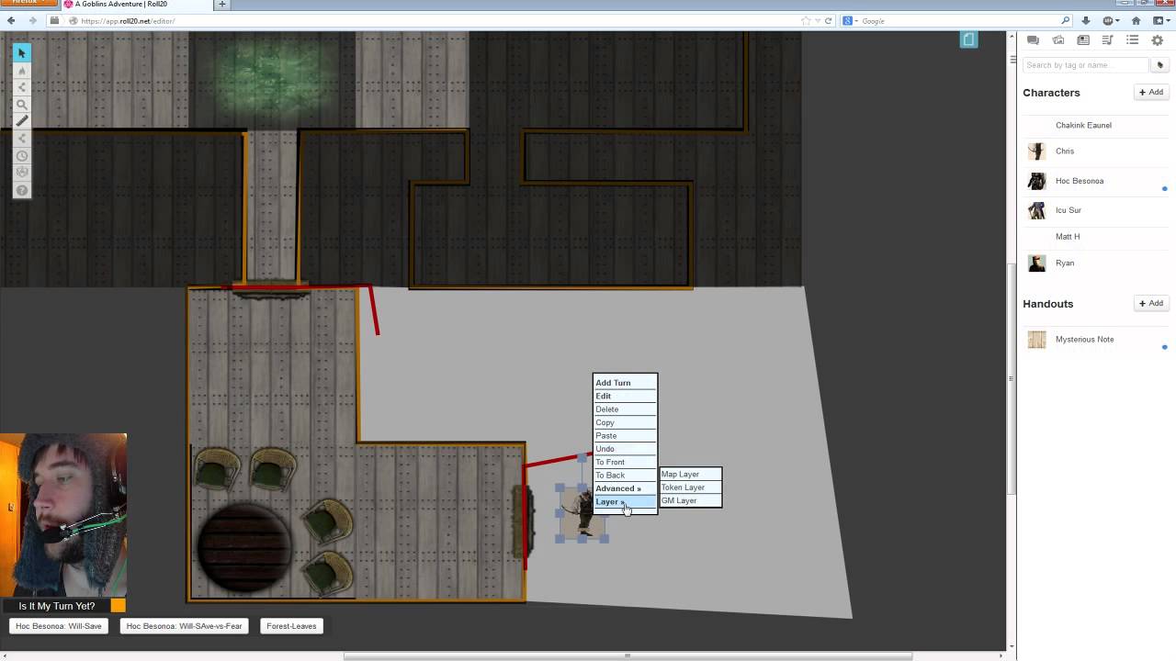Open the Turn Order clock tool
The height and width of the screenshot is (661, 1176).
point(22,156)
